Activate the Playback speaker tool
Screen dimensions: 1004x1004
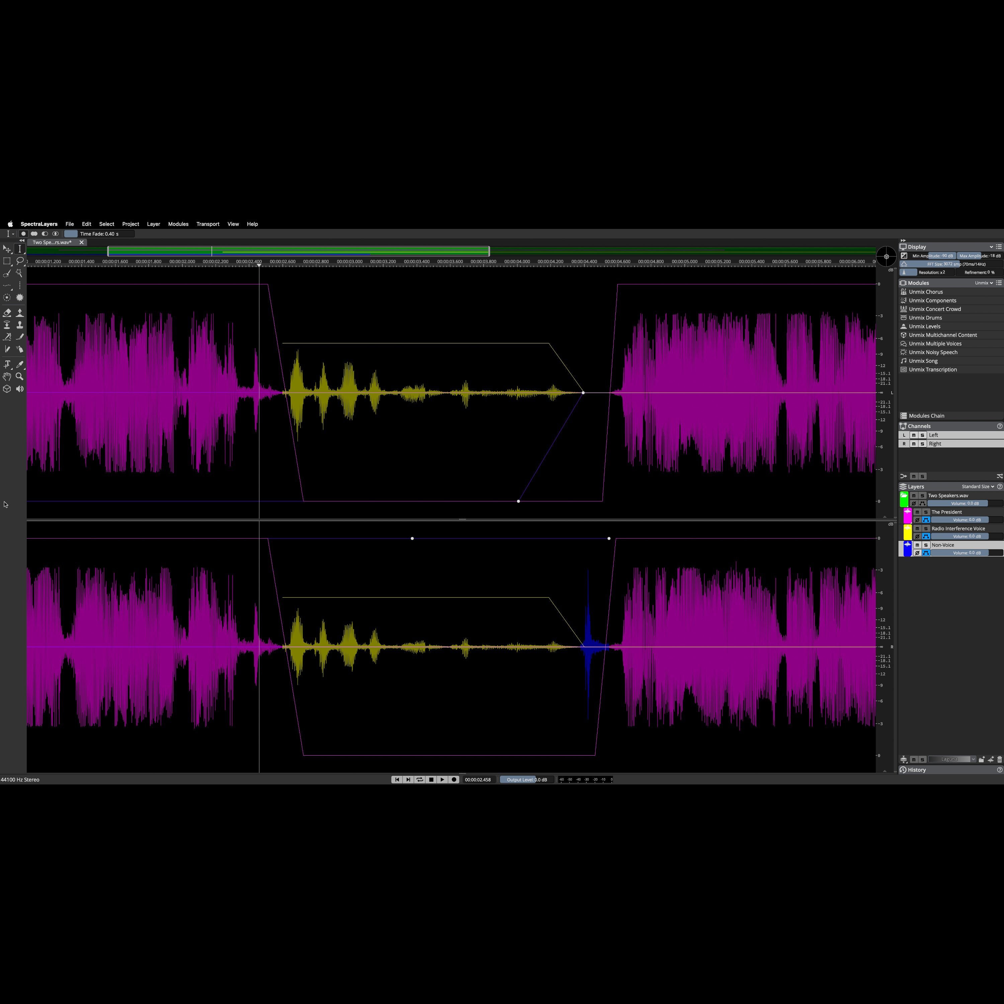click(20, 389)
